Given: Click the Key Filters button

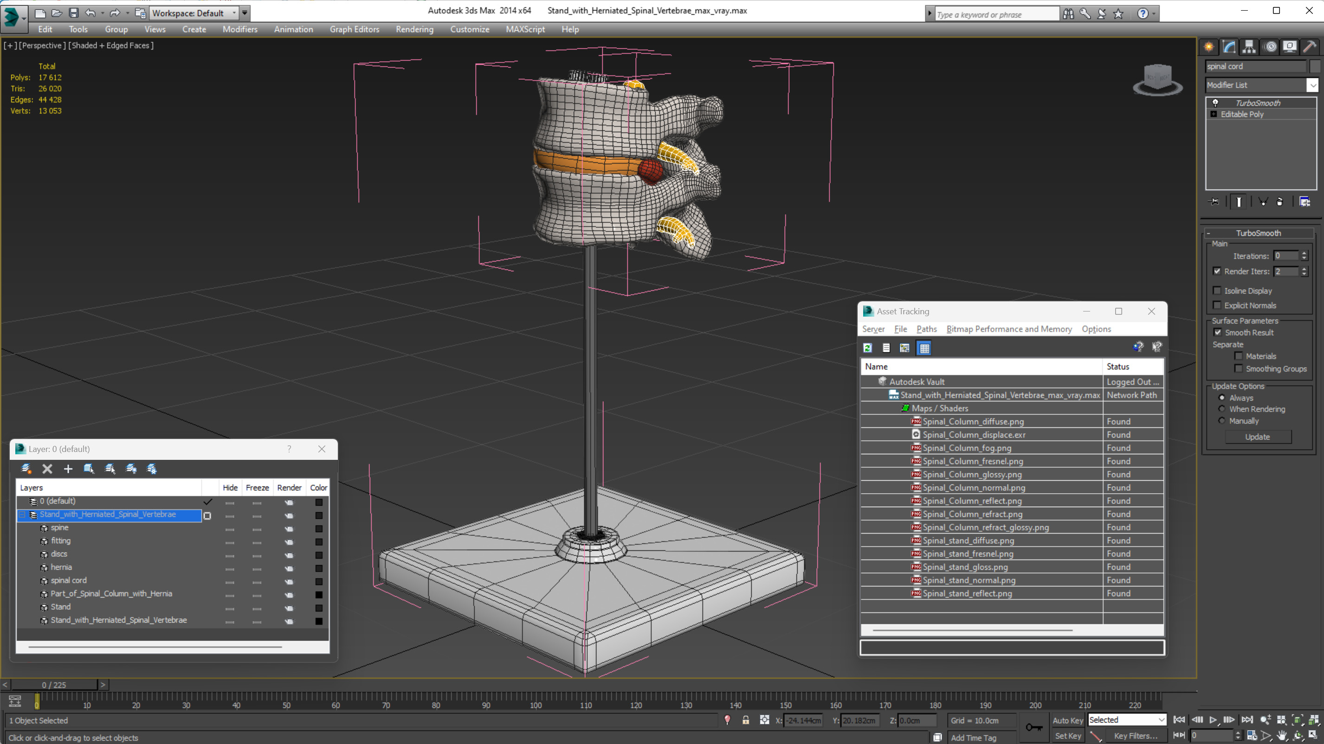Looking at the screenshot, I should [1136, 736].
